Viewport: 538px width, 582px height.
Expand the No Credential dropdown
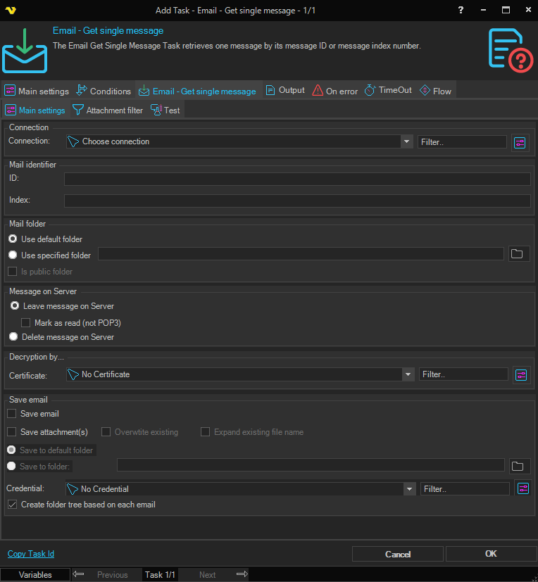408,488
